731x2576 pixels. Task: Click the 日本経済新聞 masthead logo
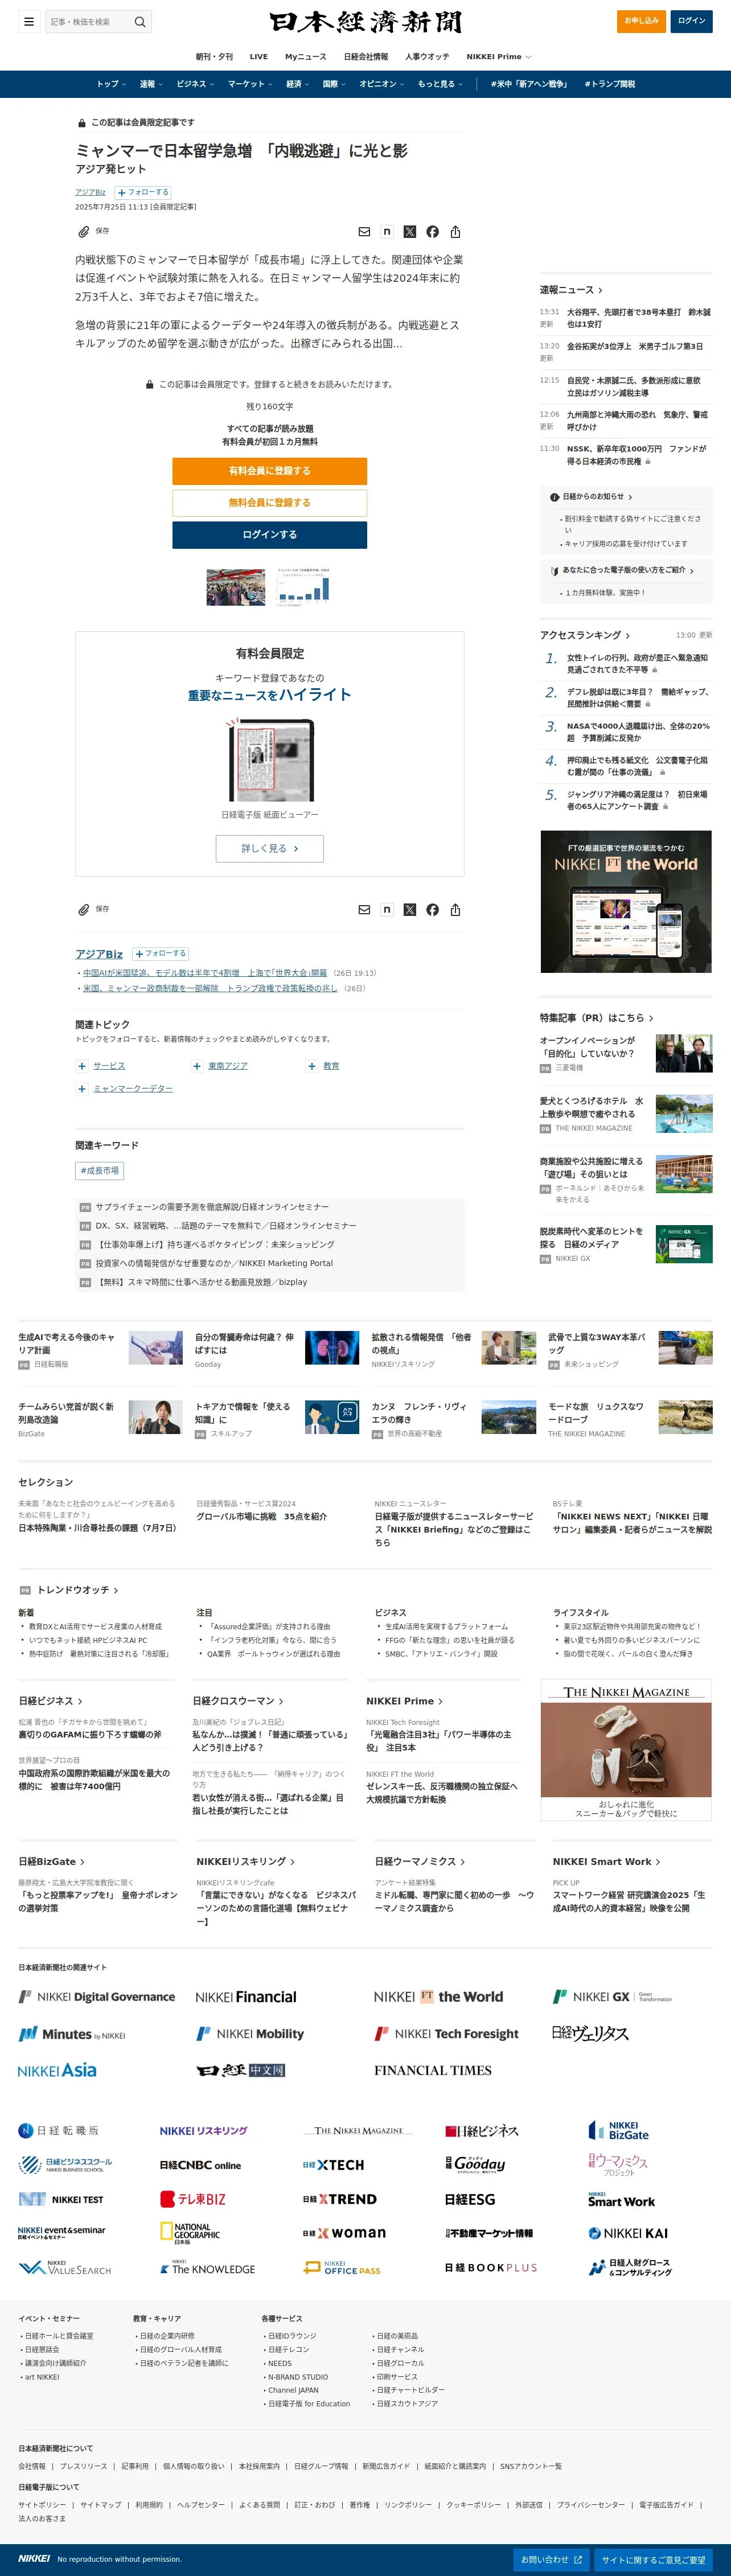tap(365, 21)
